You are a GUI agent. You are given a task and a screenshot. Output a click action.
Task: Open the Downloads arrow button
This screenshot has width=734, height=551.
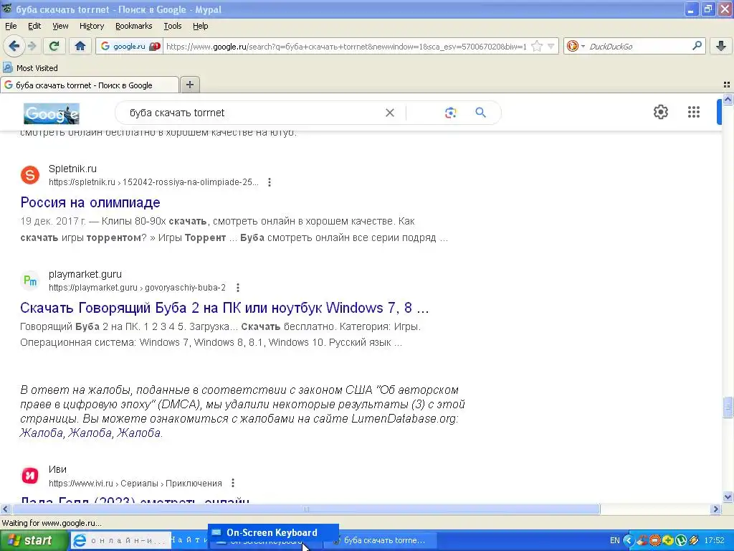[721, 46]
